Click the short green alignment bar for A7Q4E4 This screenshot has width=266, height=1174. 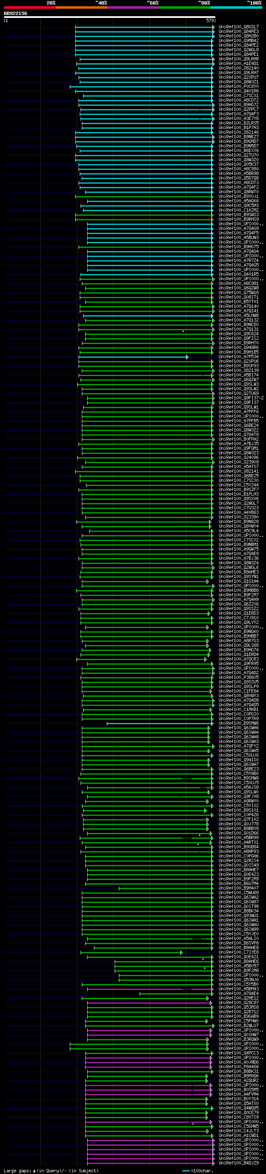click(176, 994)
